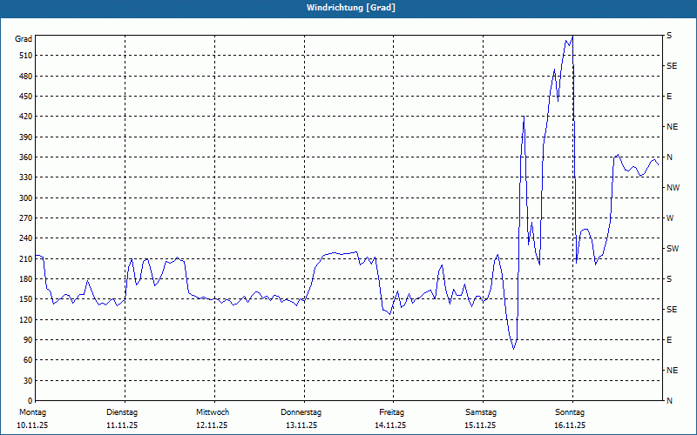Image resolution: width=697 pixels, height=435 pixels.
Task: Select the Dienstag day label
Action: pos(122,412)
